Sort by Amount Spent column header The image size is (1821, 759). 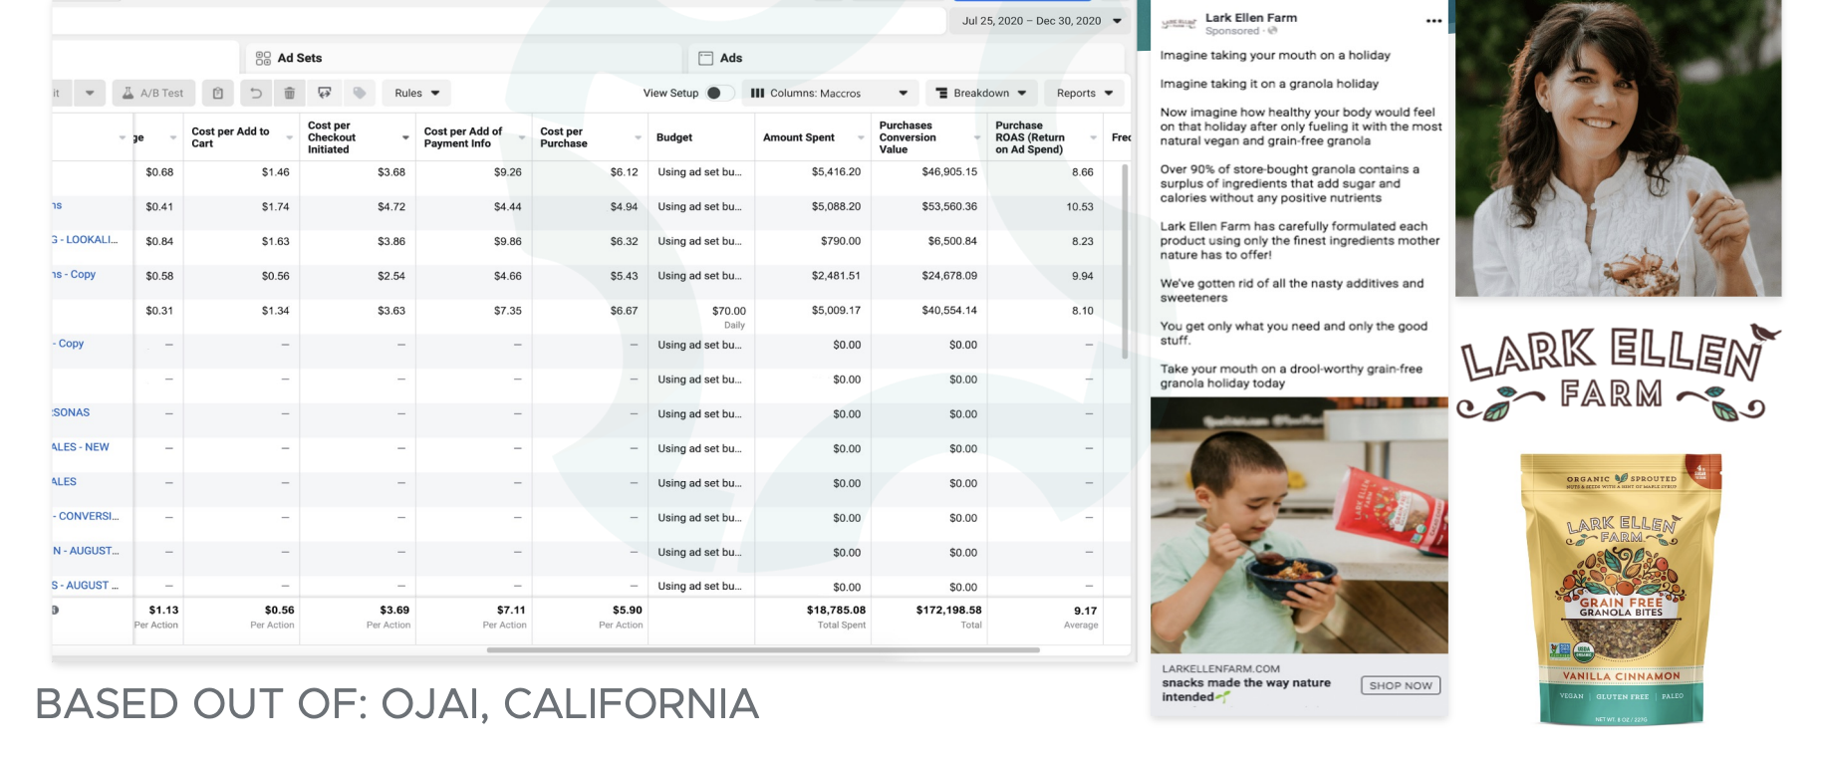coord(813,137)
